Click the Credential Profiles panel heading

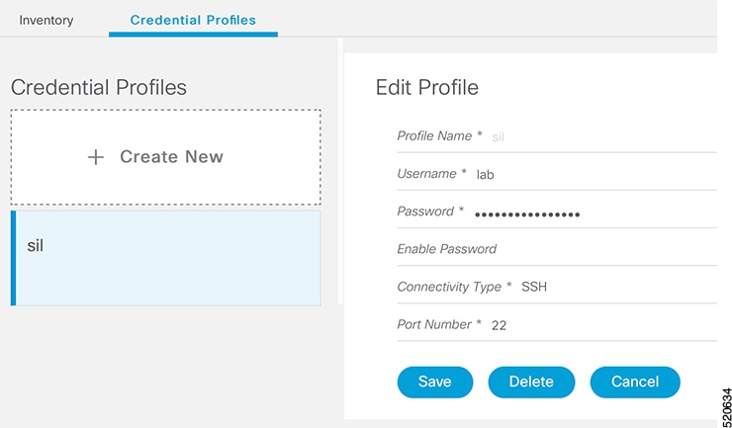[99, 87]
